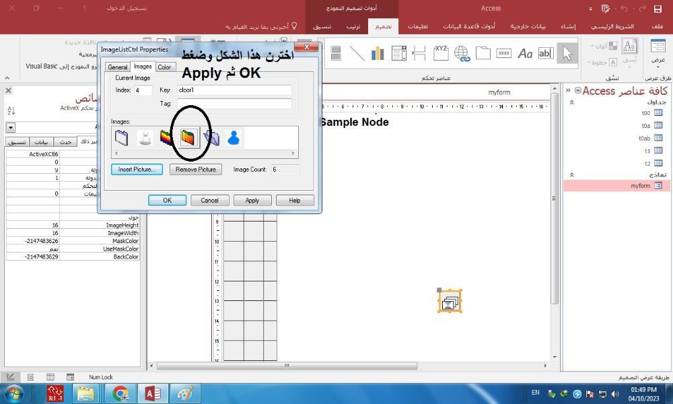This screenshot has height=404, width=673.
Task: Collapse the forms (نماذج) group
Action: [571, 175]
